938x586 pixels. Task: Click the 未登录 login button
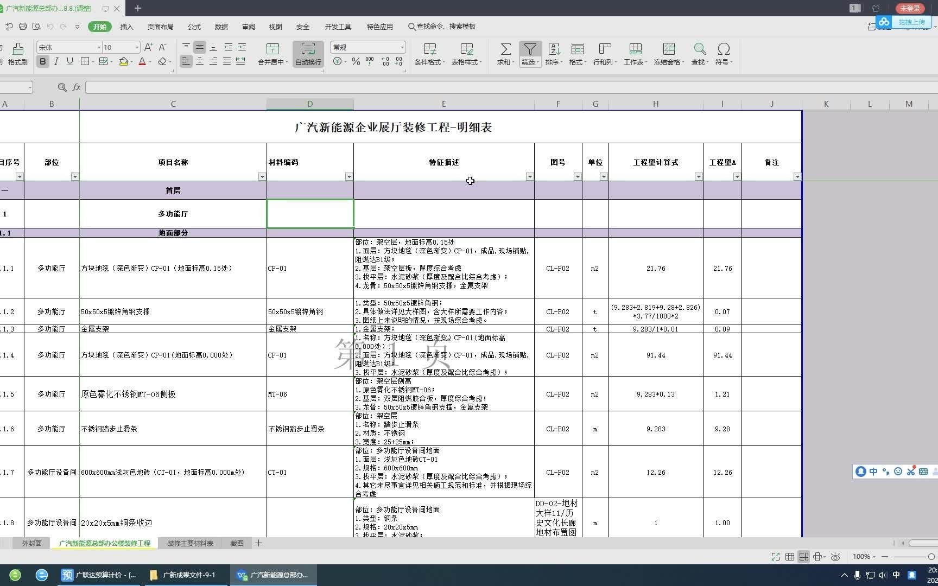point(910,8)
